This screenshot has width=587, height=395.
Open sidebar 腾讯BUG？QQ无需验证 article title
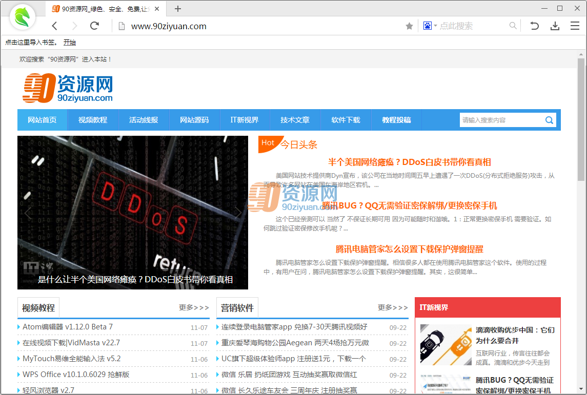pos(515,385)
